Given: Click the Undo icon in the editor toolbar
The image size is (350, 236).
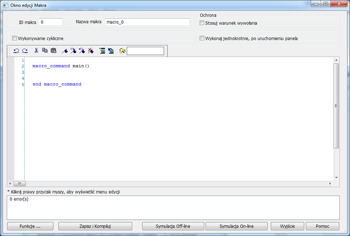Looking at the screenshot, I should tap(16, 51).
